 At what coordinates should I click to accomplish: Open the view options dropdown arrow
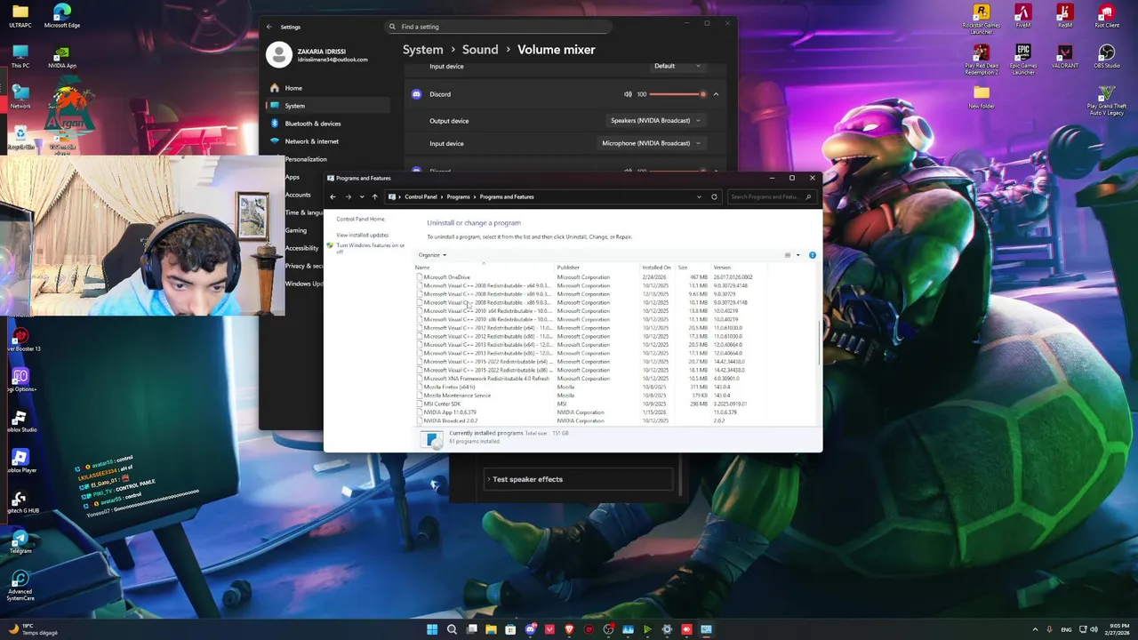(x=797, y=255)
